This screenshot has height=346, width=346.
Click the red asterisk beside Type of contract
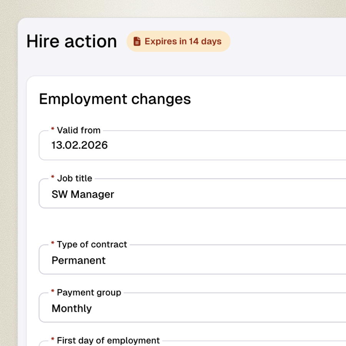click(52, 244)
